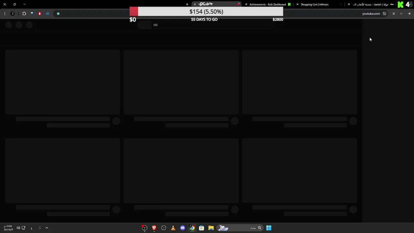Image resolution: width=414 pixels, height=233 pixels.
Task: Stop loading the page
Action: click(x=394, y=14)
